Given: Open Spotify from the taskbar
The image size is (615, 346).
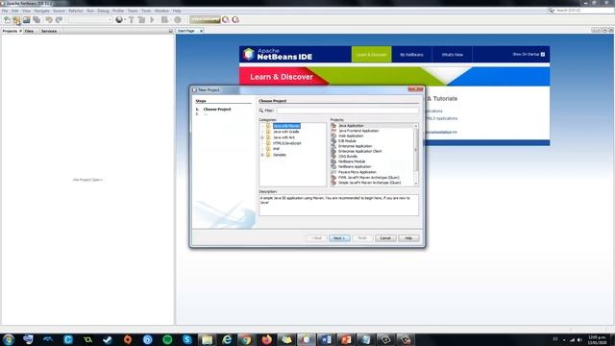Looking at the screenshot, I should point(167,339).
